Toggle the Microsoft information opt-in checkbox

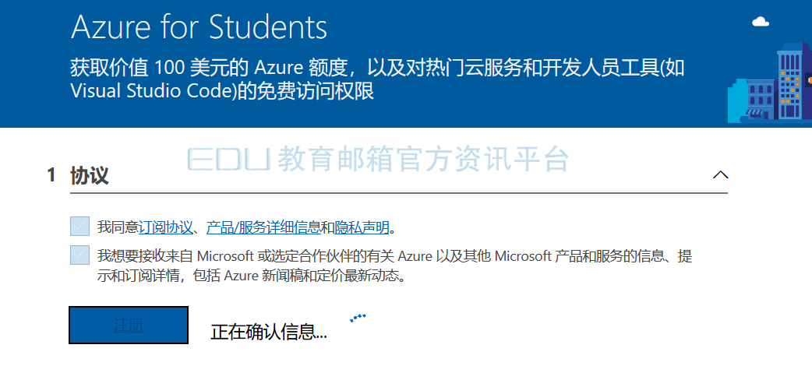79,255
